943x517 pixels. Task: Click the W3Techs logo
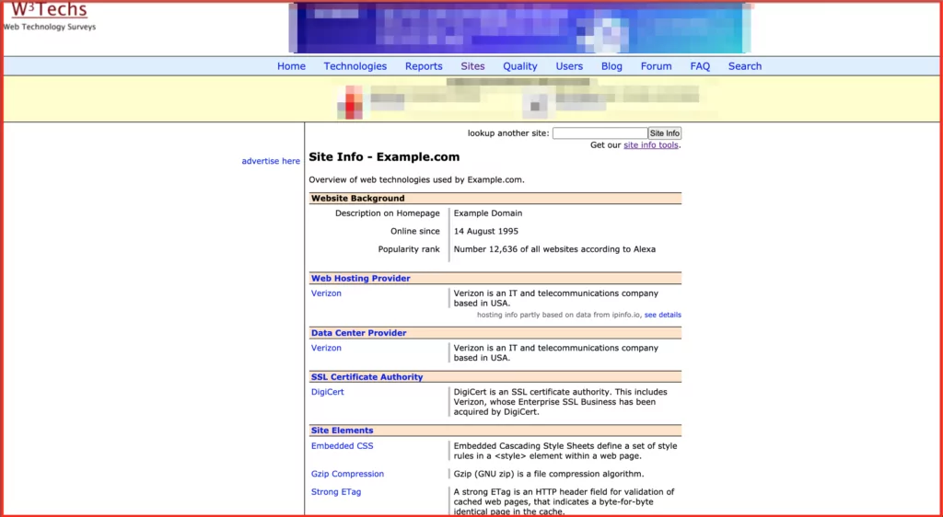pyautogui.click(x=50, y=10)
